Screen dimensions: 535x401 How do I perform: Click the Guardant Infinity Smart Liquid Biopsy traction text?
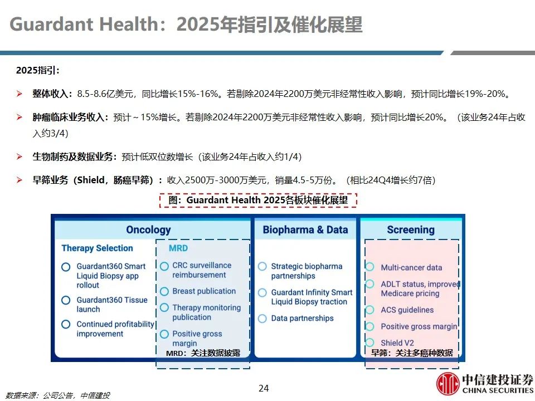(x=312, y=297)
